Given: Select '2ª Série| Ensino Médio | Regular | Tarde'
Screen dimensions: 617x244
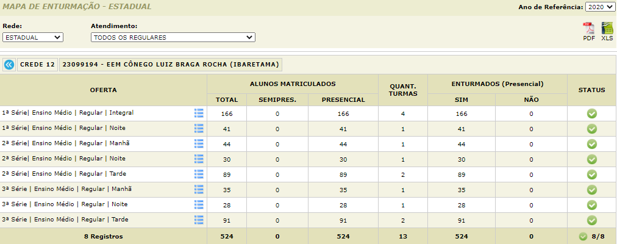Looking at the screenshot, I should tap(64, 174).
